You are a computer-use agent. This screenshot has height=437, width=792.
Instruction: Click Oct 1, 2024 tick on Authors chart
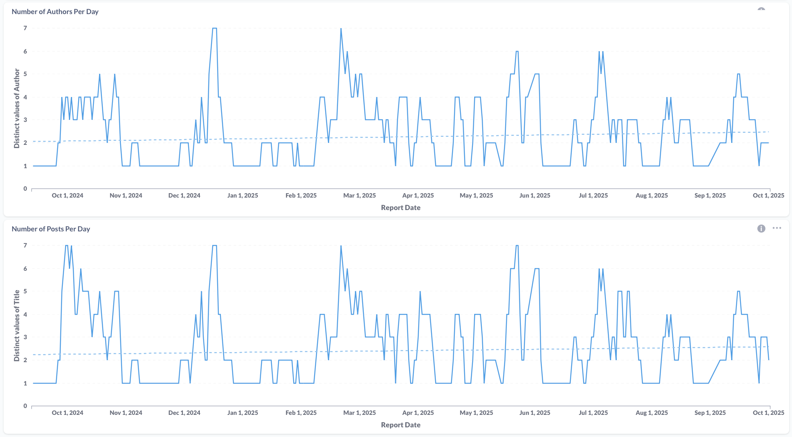67,196
